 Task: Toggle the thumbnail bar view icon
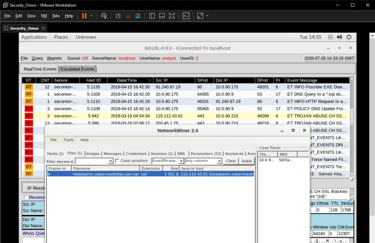click(x=162, y=16)
